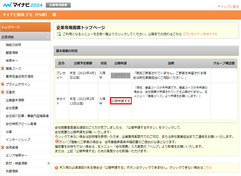
Task: Click the star icon beside 伝言板
Action: pos(3,92)
